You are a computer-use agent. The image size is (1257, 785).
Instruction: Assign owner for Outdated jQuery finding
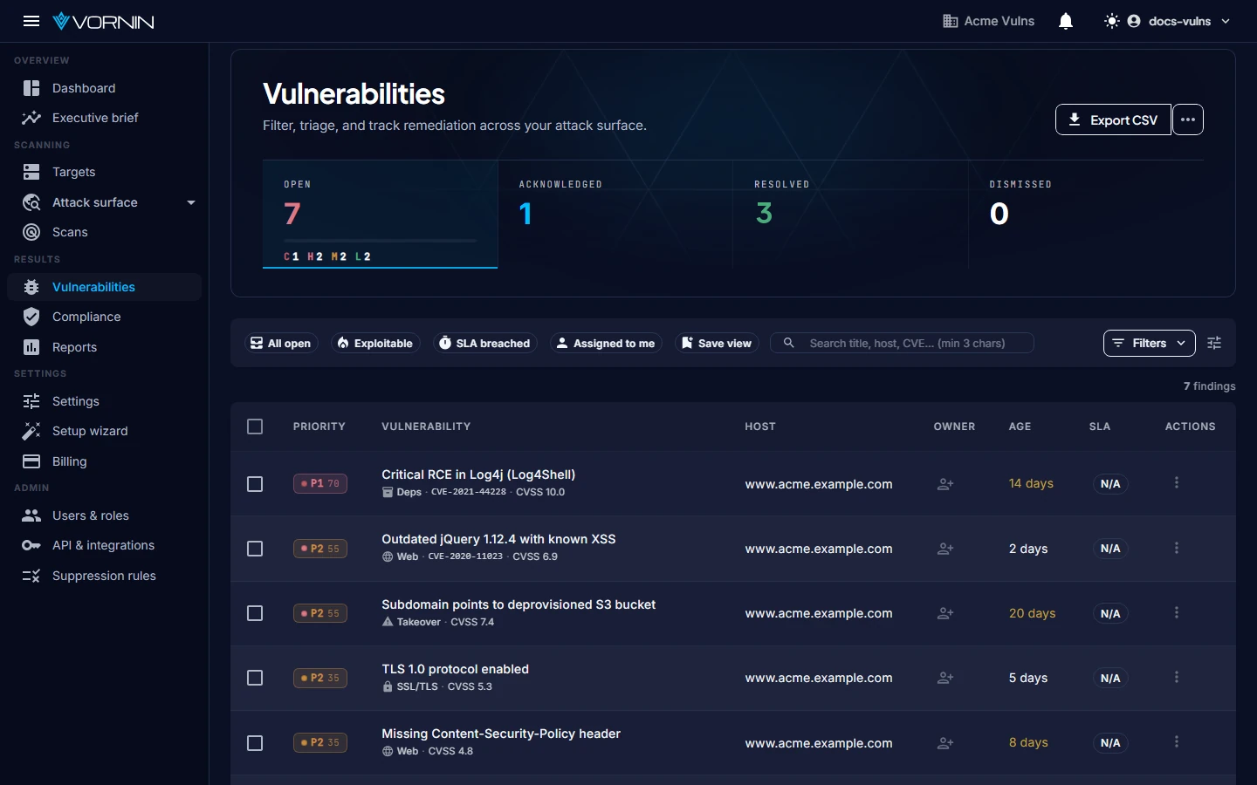click(x=945, y=549)
